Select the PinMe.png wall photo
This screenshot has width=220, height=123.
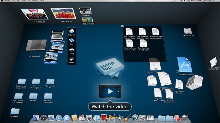pyautogui.click(x=86, y=11)
